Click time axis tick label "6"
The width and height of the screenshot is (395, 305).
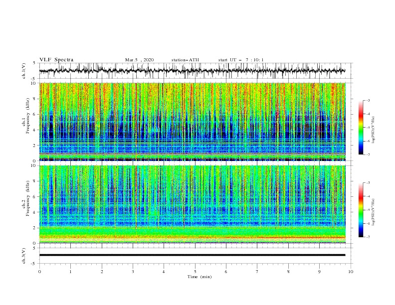coord(226,272)
